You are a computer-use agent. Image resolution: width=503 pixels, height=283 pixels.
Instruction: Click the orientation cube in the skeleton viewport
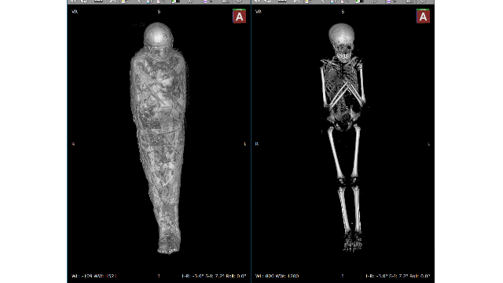(x=423, y=16)
